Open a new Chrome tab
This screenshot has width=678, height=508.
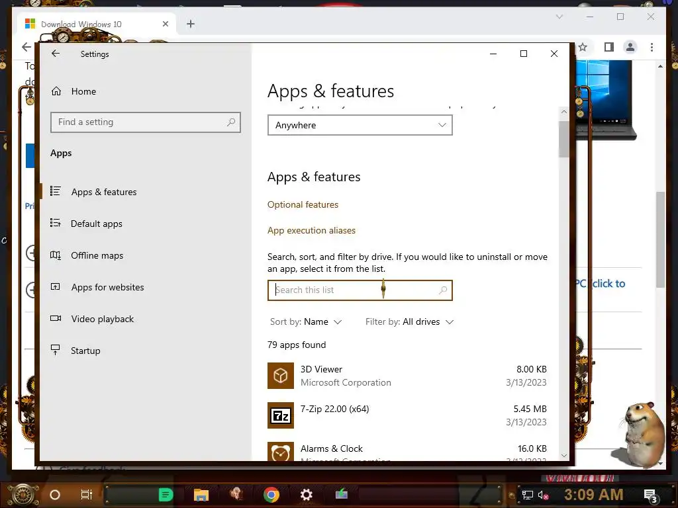tap(191, 24)
